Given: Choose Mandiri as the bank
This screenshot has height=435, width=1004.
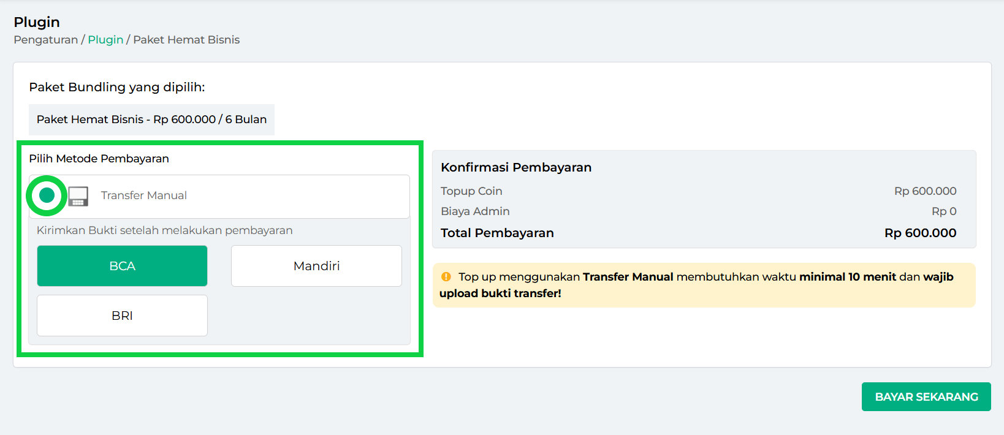Looking at the screenshot, I should click(316, 266).
